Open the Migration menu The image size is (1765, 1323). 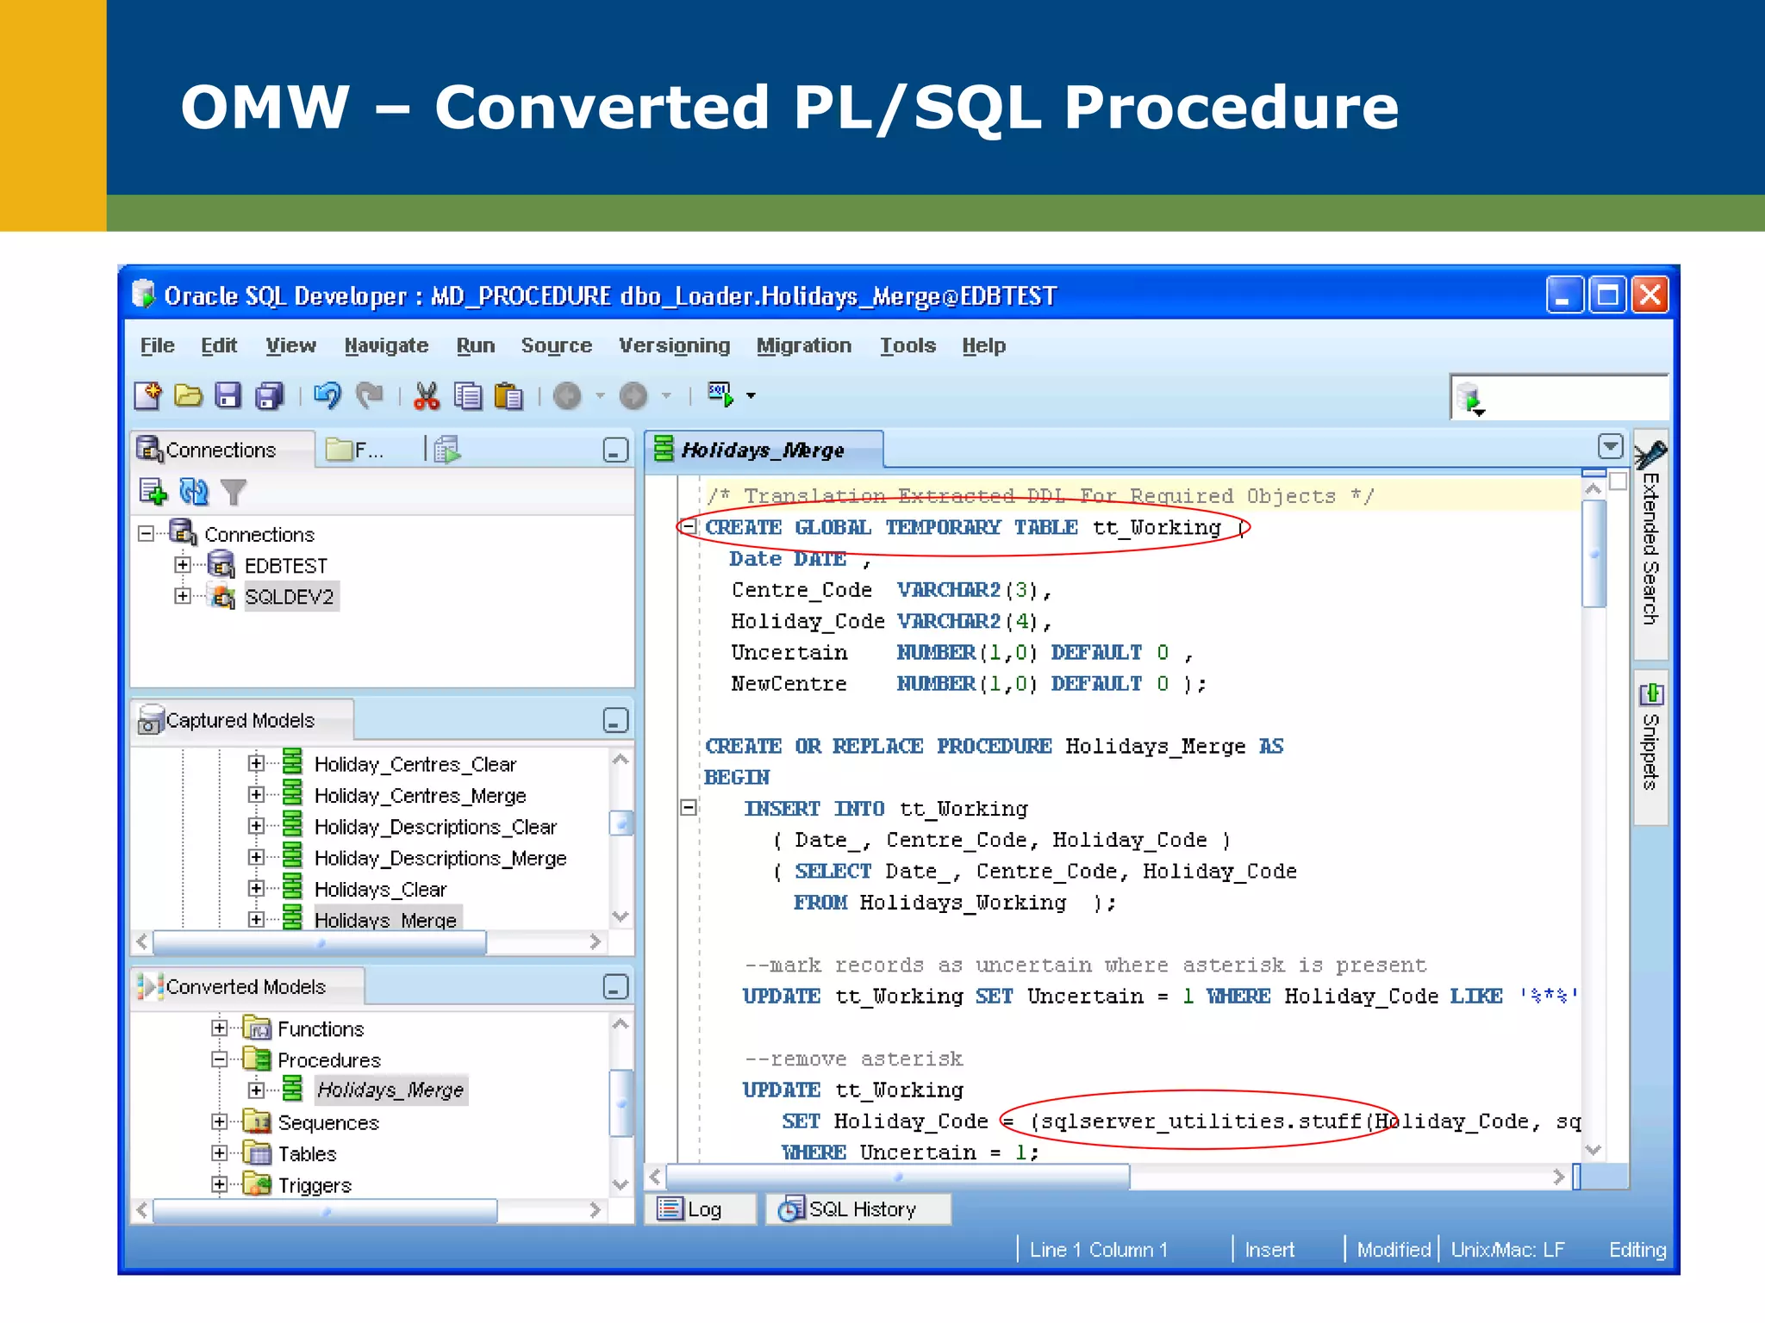804,345
